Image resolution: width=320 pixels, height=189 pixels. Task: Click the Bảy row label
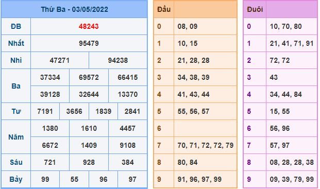pos(16,179)
